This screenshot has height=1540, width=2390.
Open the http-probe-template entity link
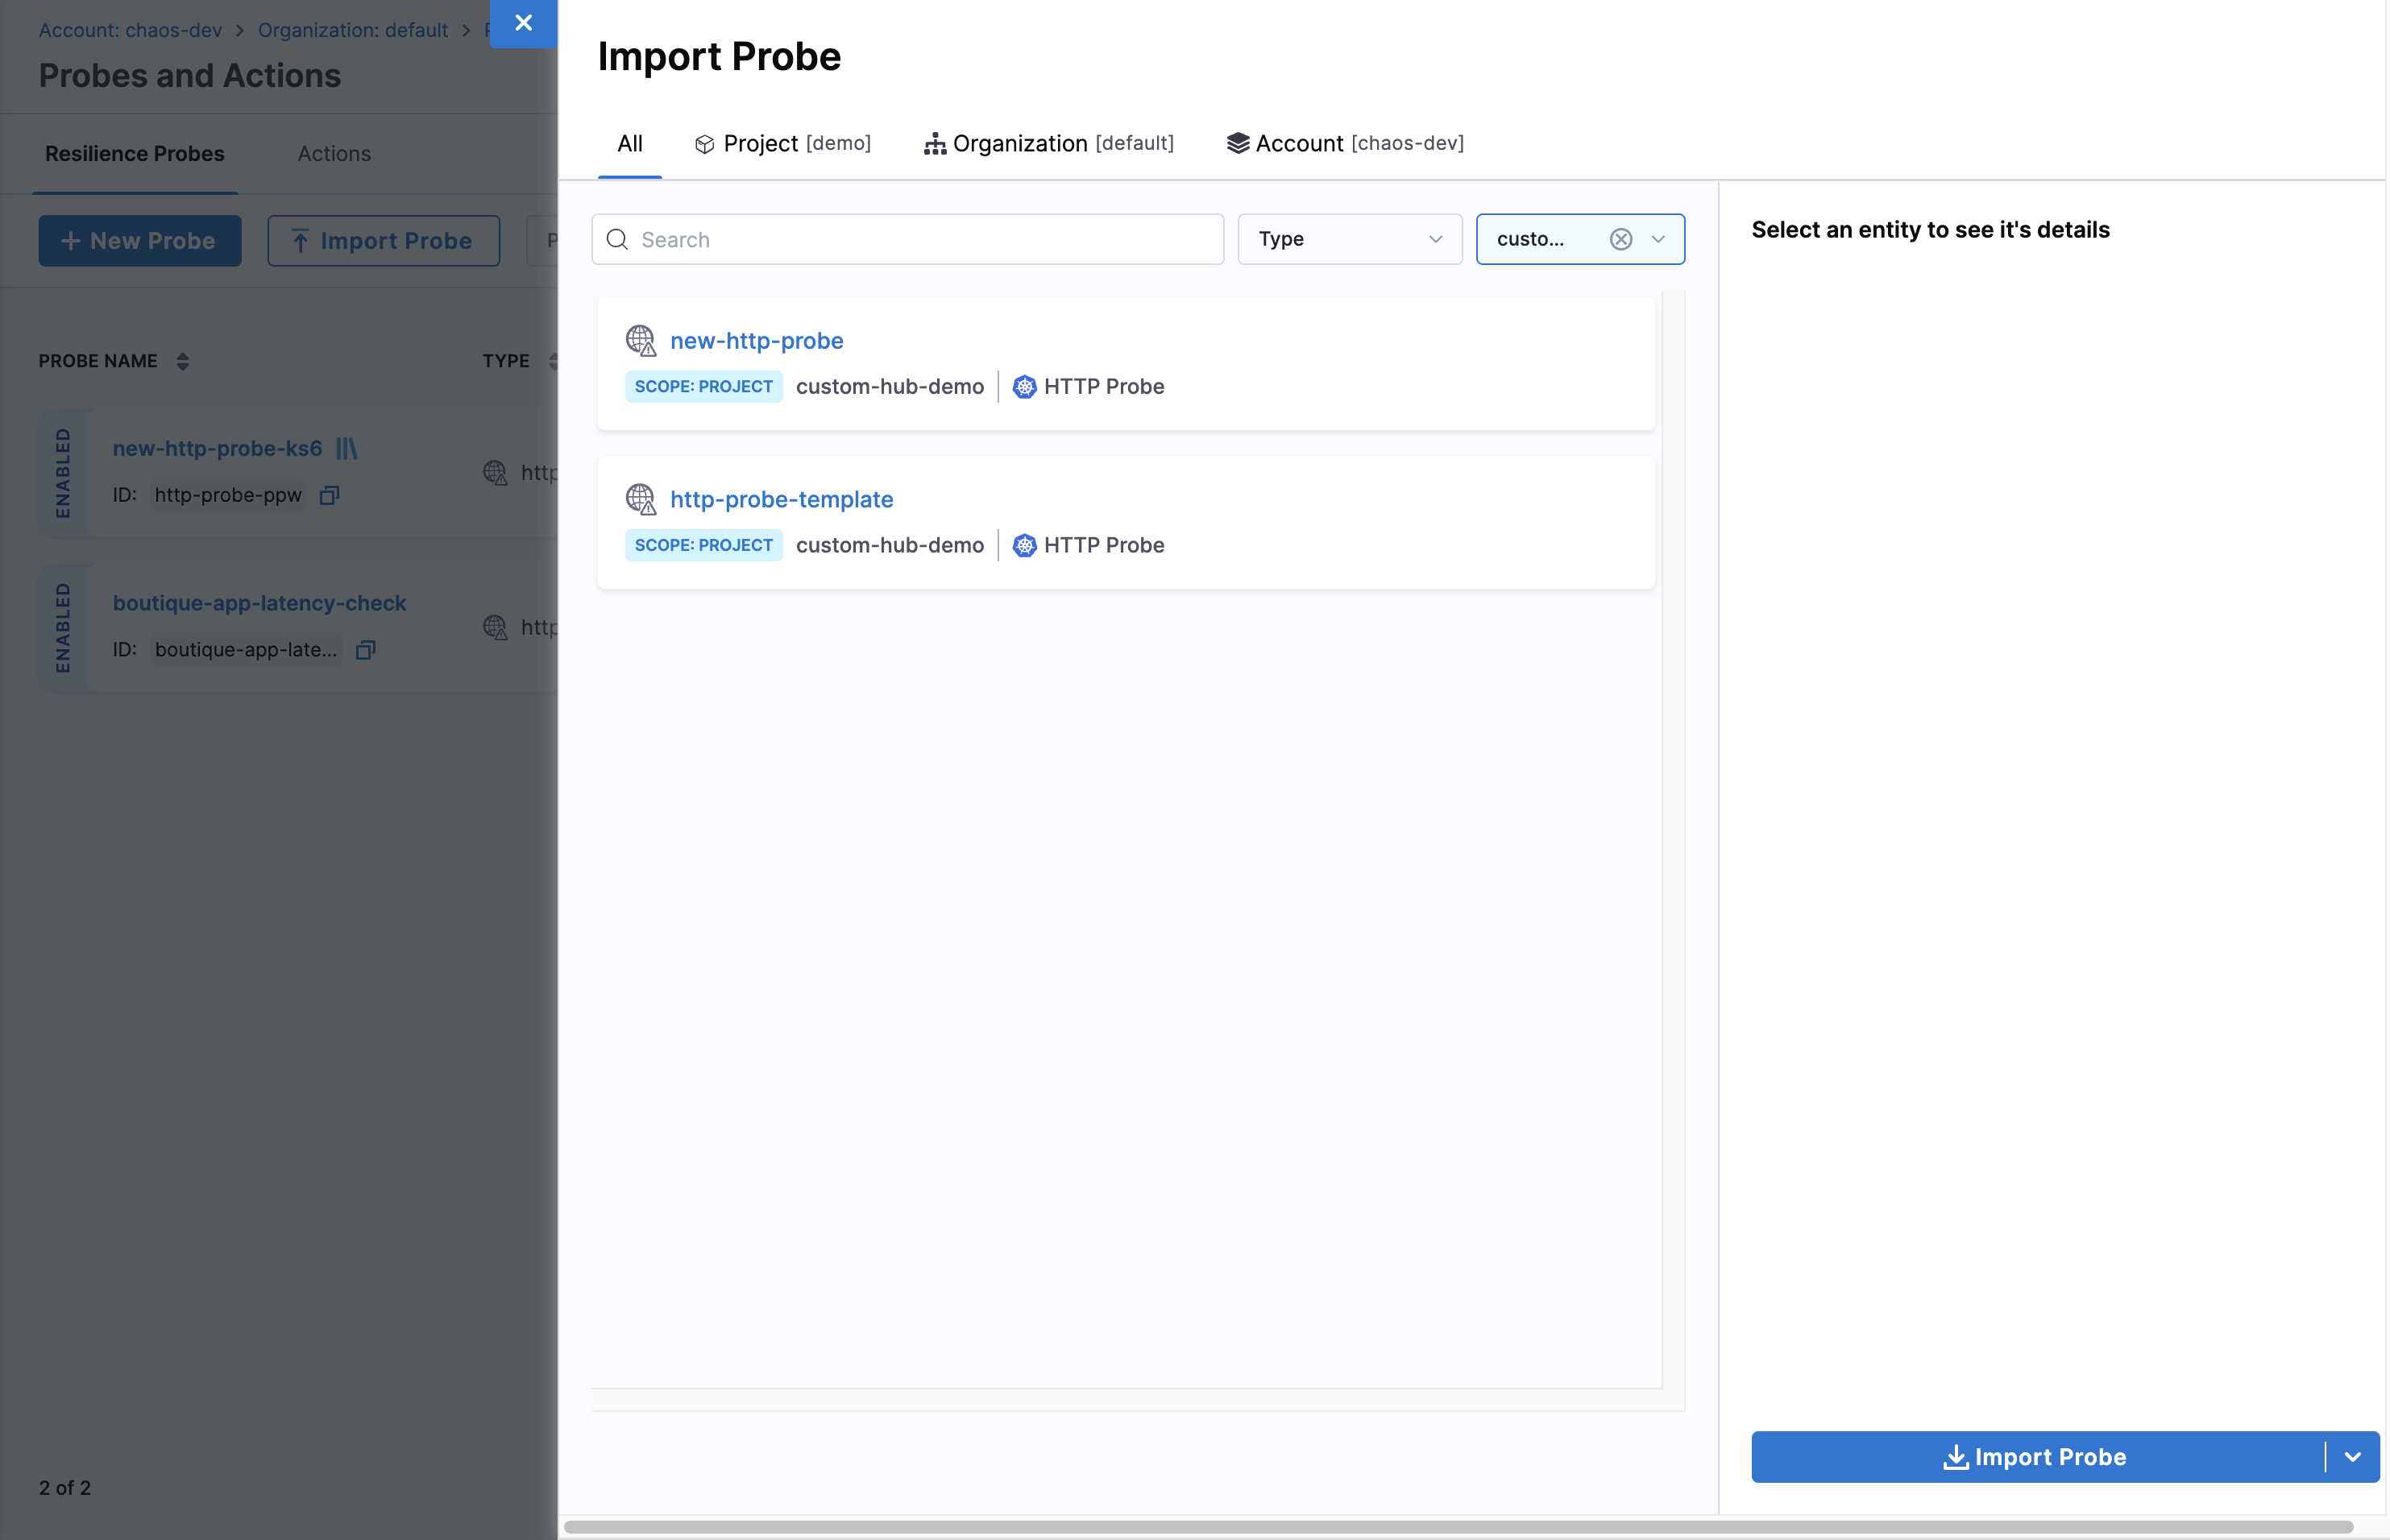782,498
